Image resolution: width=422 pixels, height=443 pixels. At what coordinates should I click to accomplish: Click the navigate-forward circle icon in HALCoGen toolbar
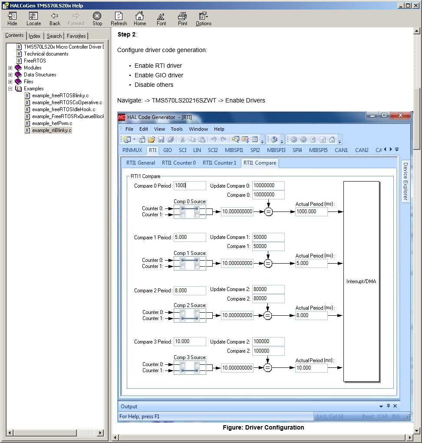303,139
